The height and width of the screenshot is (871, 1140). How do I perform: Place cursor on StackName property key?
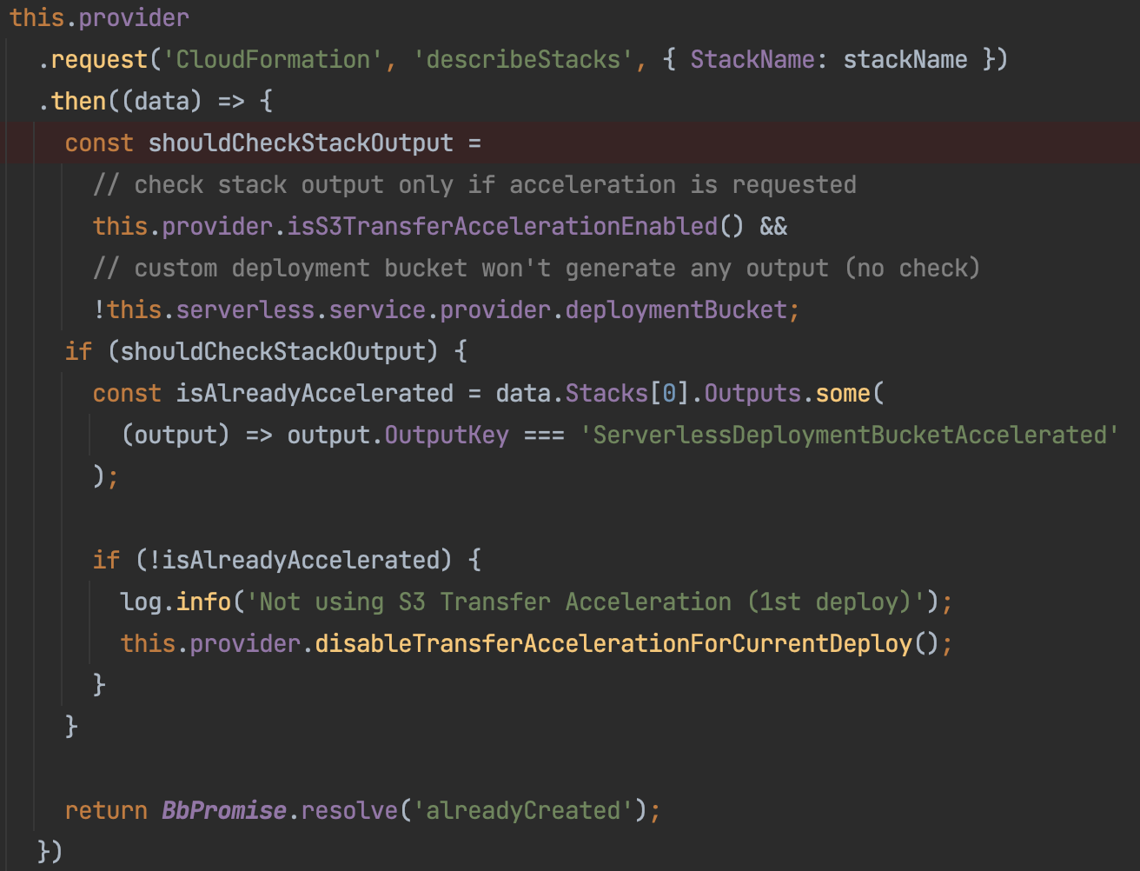[x=752, y=60]
